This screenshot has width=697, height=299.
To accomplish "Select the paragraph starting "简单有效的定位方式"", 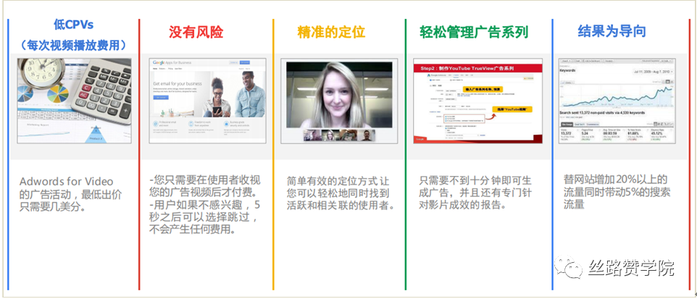I will [341, 194].
